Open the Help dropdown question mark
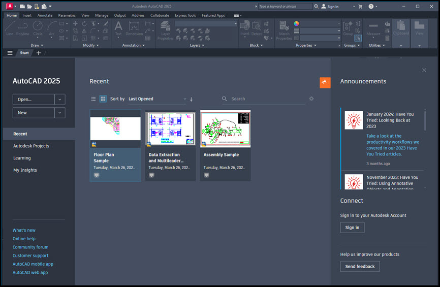This screenshot has height=287, width=440. click(372, 7)
